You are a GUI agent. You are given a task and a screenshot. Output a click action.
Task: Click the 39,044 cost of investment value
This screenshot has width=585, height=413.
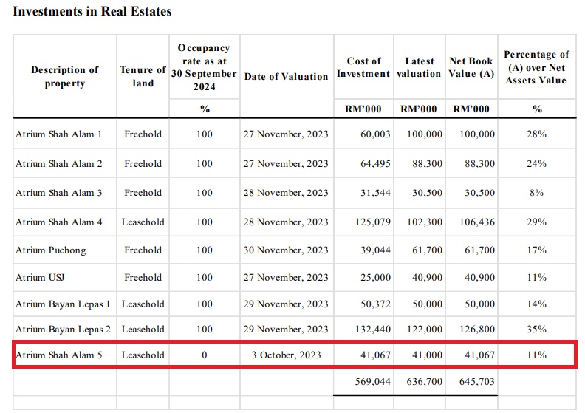(375, 250)
